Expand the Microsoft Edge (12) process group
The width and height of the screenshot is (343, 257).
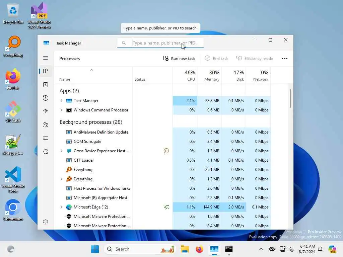pyautogui.click(x=62, y=207)
